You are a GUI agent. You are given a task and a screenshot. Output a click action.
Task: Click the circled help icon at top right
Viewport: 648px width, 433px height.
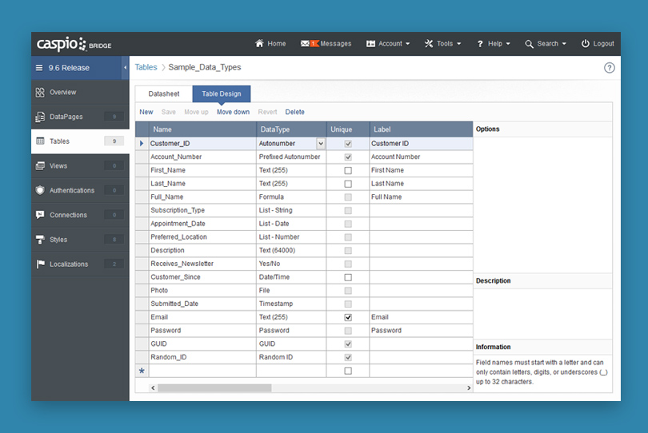pos(609,68)
